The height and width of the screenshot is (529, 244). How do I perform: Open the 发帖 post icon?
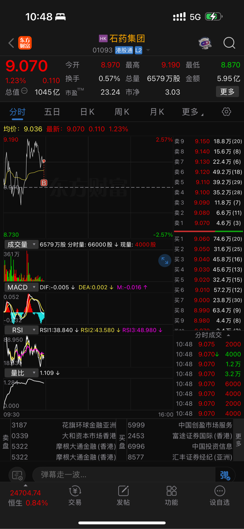[x=123, y=496]
